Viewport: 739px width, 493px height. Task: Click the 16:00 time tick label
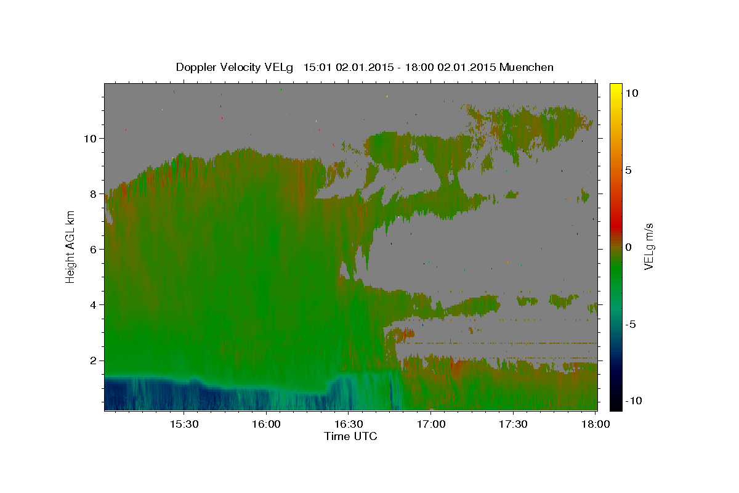pos(266,424)
